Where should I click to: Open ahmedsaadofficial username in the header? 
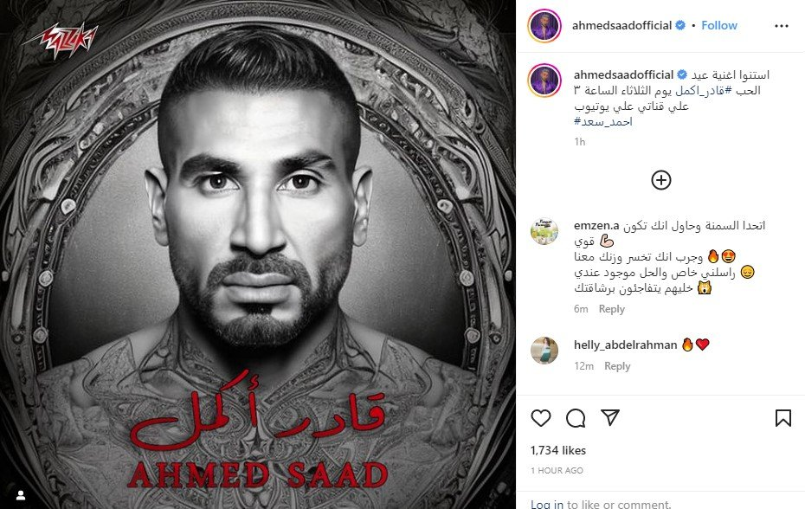621,25
